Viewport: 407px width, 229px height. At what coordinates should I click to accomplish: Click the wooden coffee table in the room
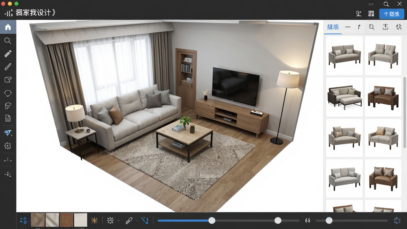184,140
